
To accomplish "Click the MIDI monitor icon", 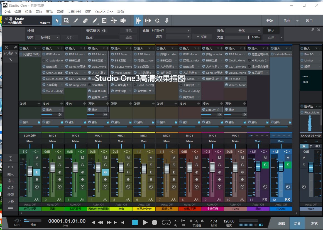I will tap(17, 221).
